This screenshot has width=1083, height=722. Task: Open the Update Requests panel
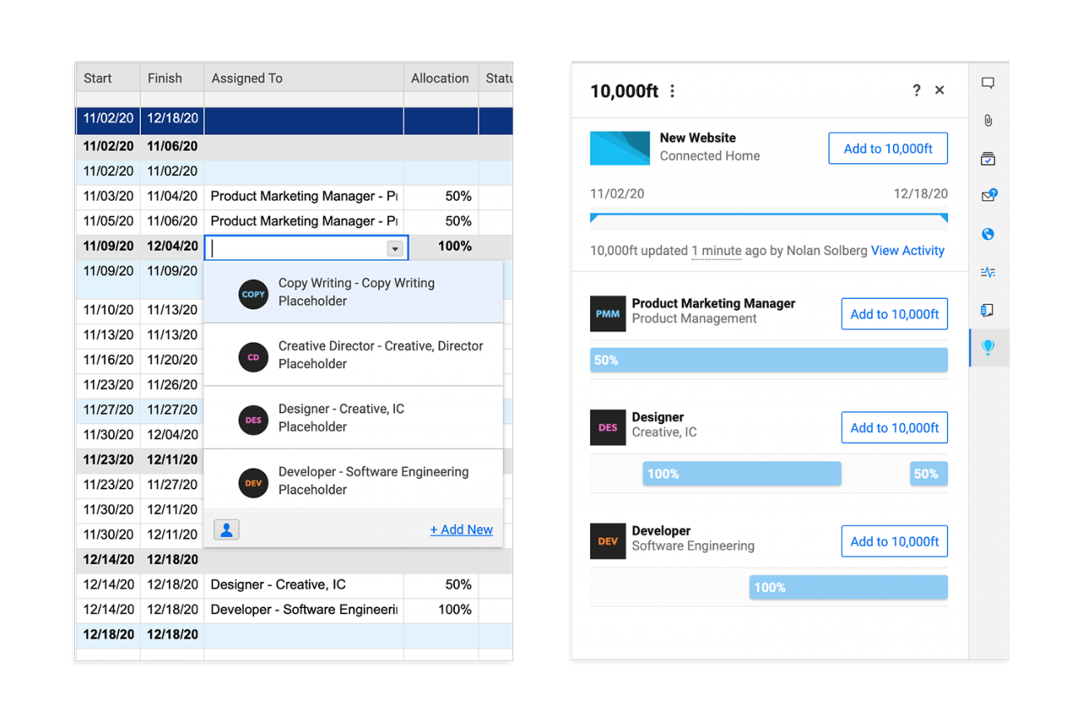coord(988,195)
